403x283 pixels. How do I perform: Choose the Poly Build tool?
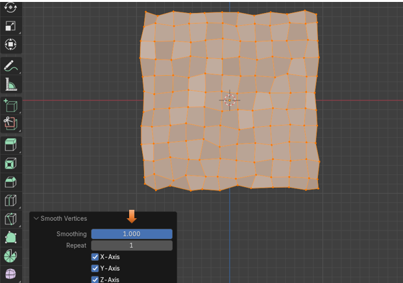coord(11,238)
